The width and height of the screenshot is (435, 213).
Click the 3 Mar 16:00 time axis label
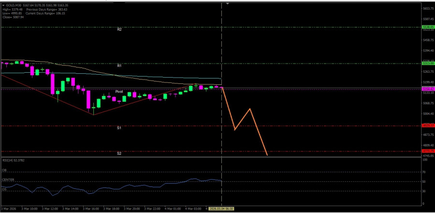tap(92, 209)
